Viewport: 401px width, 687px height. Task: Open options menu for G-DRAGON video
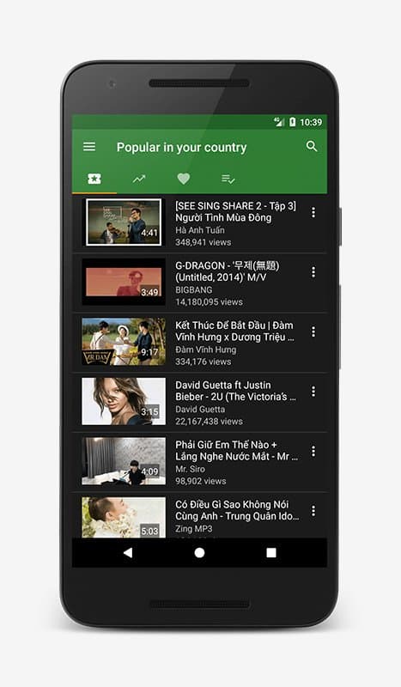tap(313, 272)
